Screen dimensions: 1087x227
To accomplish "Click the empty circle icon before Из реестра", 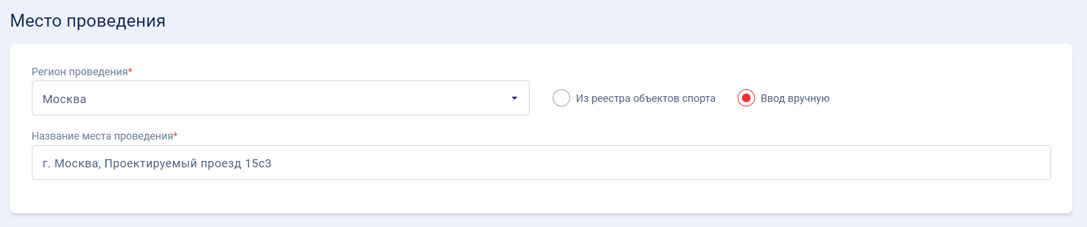I will [x=561, y=98].
